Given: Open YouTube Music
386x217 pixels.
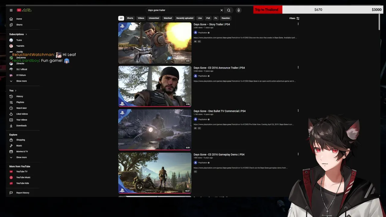Looking at the screenshot, I should tap(23, 178).
